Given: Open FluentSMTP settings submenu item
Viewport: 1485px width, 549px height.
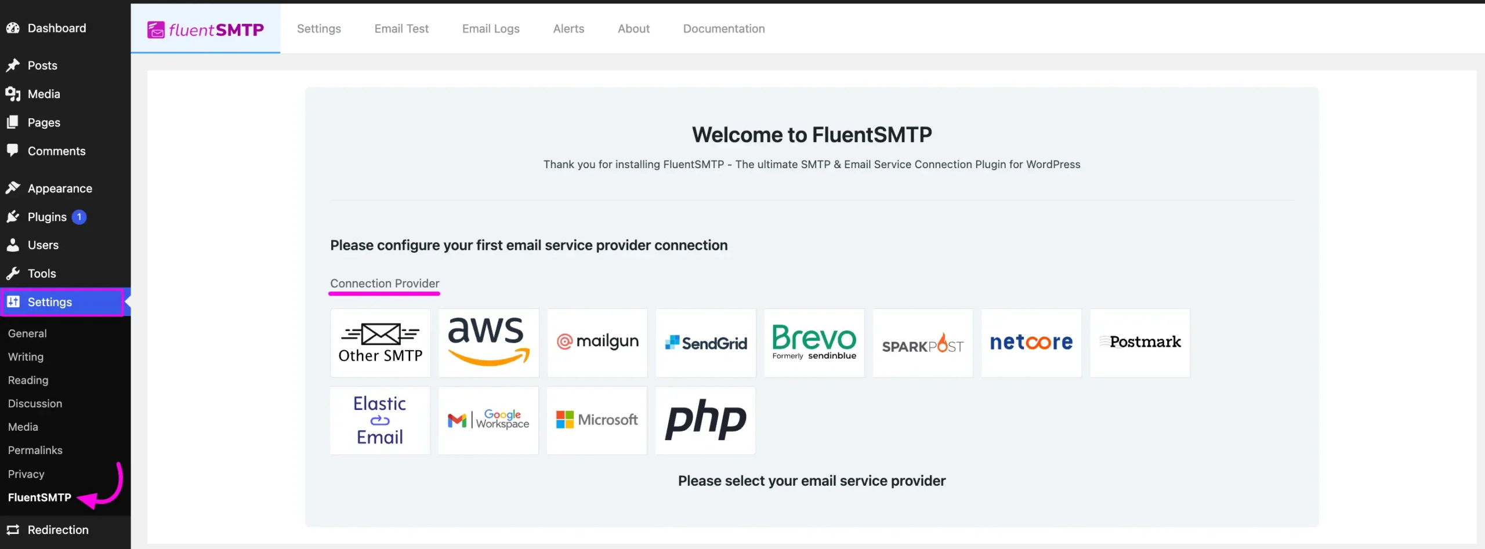Looking at the screenshot, I should (x=39, y=497).
